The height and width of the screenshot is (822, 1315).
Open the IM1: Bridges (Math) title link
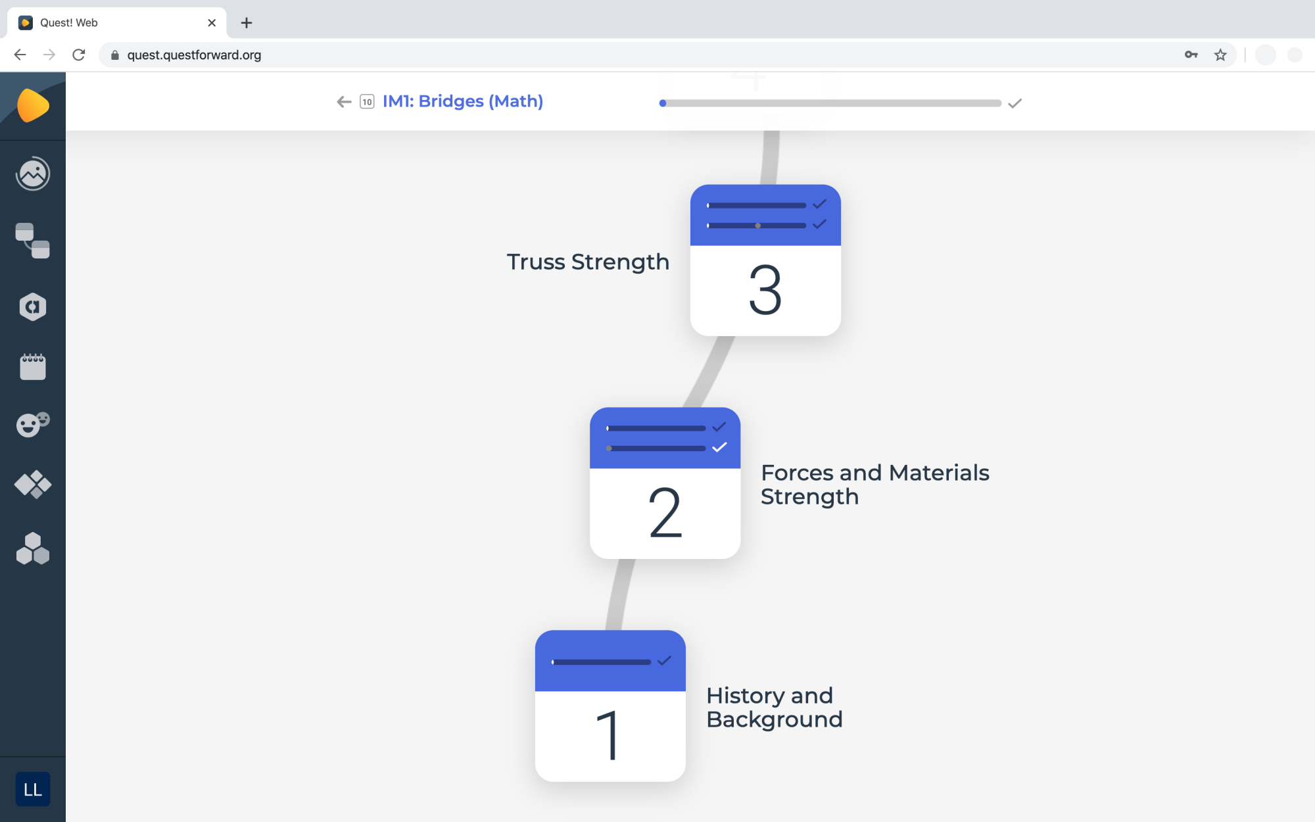pyautogui.click(x=463, y=101)
